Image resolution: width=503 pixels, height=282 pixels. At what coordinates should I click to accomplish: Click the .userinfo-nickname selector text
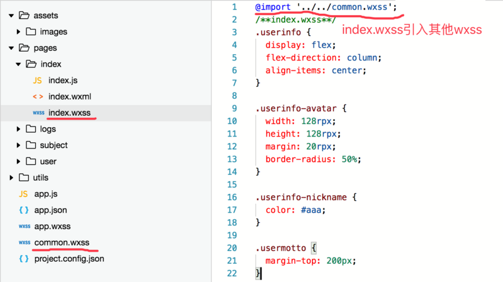point(301,197)
